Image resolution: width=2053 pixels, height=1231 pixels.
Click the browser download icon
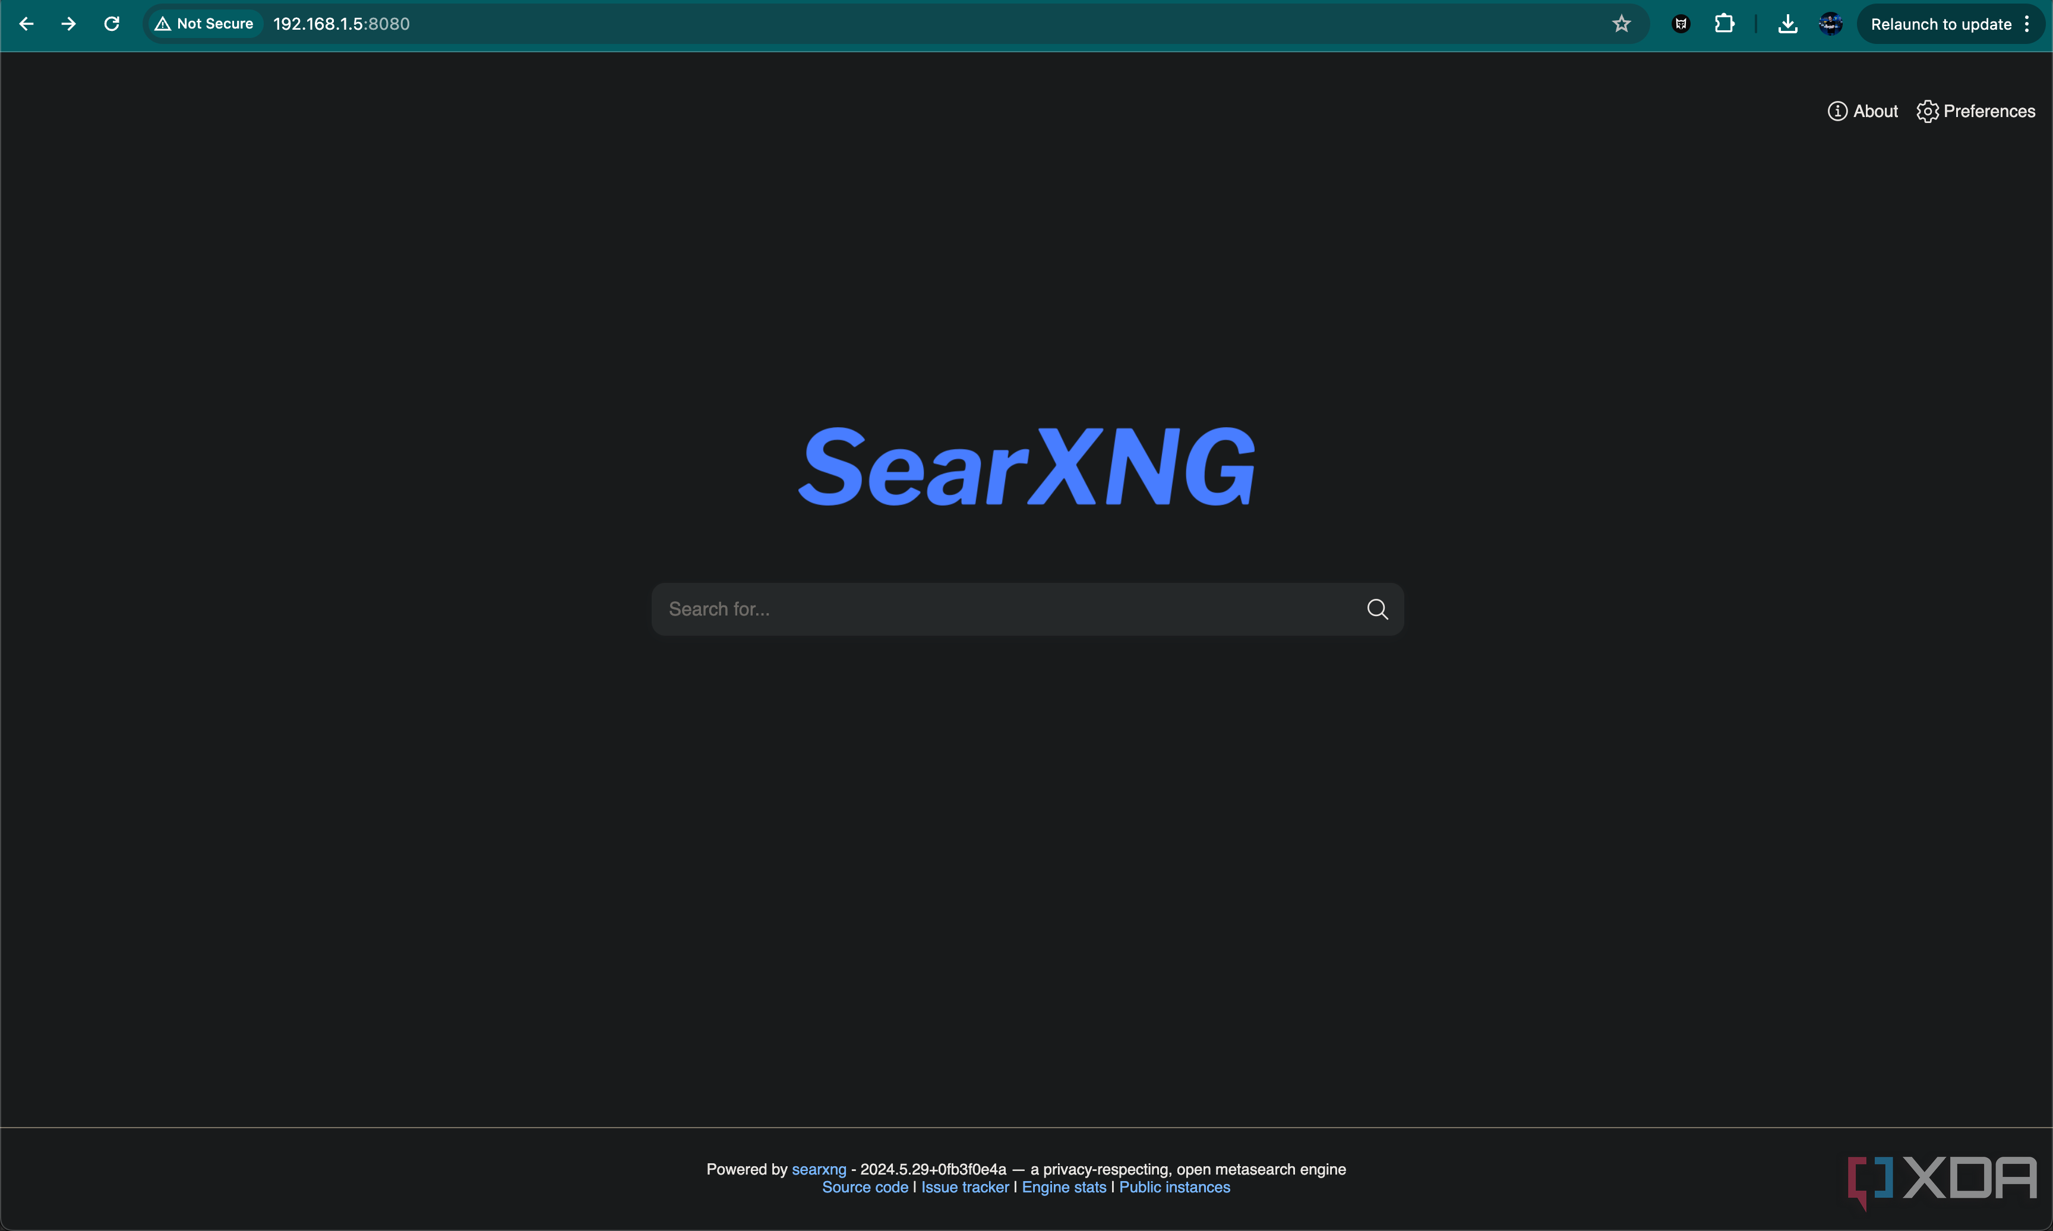[x=1786, y=23]
